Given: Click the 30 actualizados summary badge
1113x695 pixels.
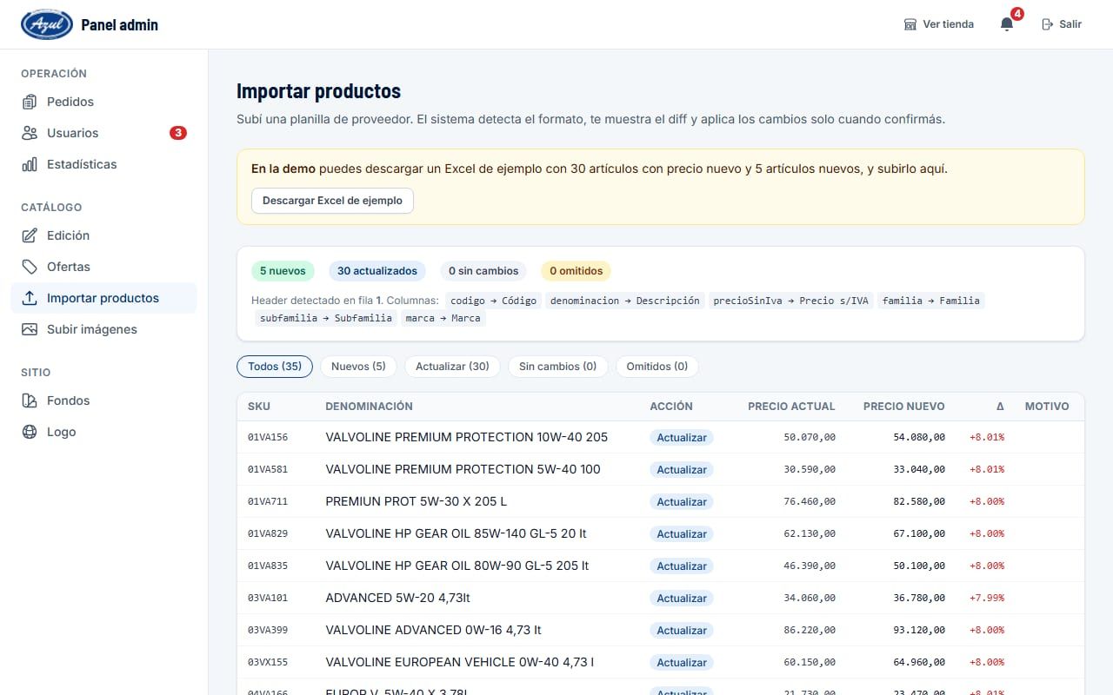Looking at the screenshot, I should (377, 271).
